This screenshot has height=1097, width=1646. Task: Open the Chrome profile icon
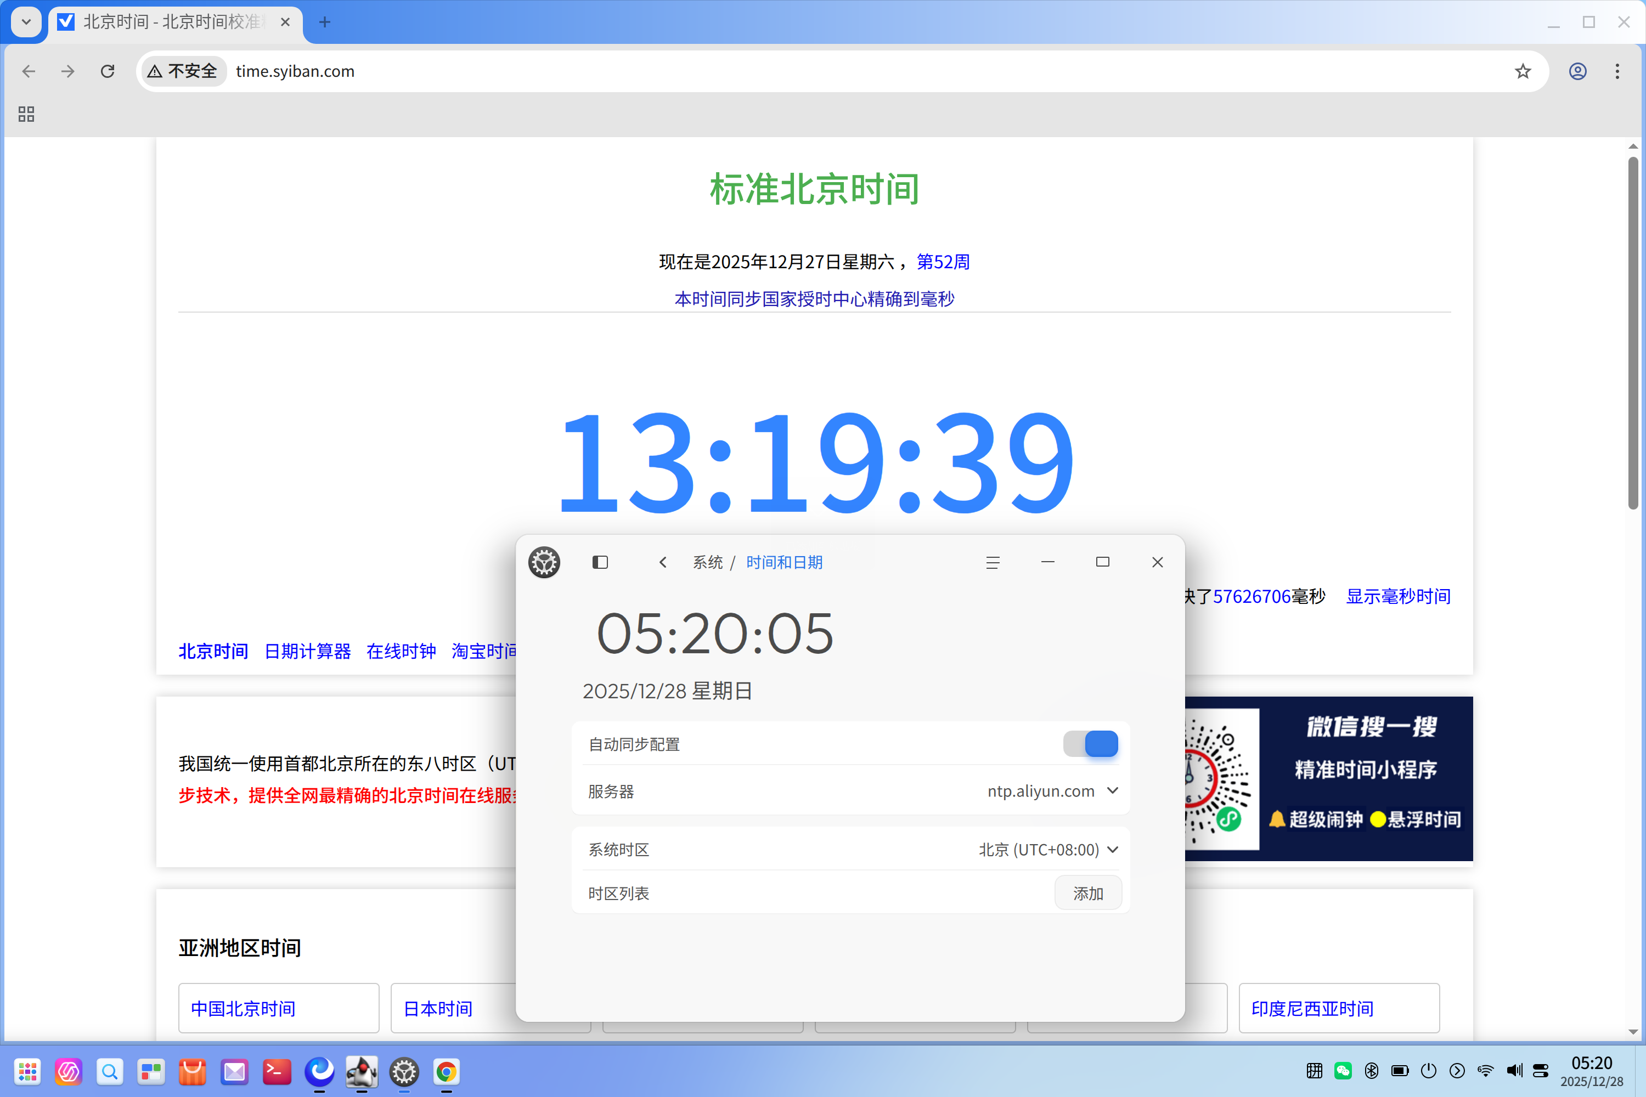coord(1577,71)
